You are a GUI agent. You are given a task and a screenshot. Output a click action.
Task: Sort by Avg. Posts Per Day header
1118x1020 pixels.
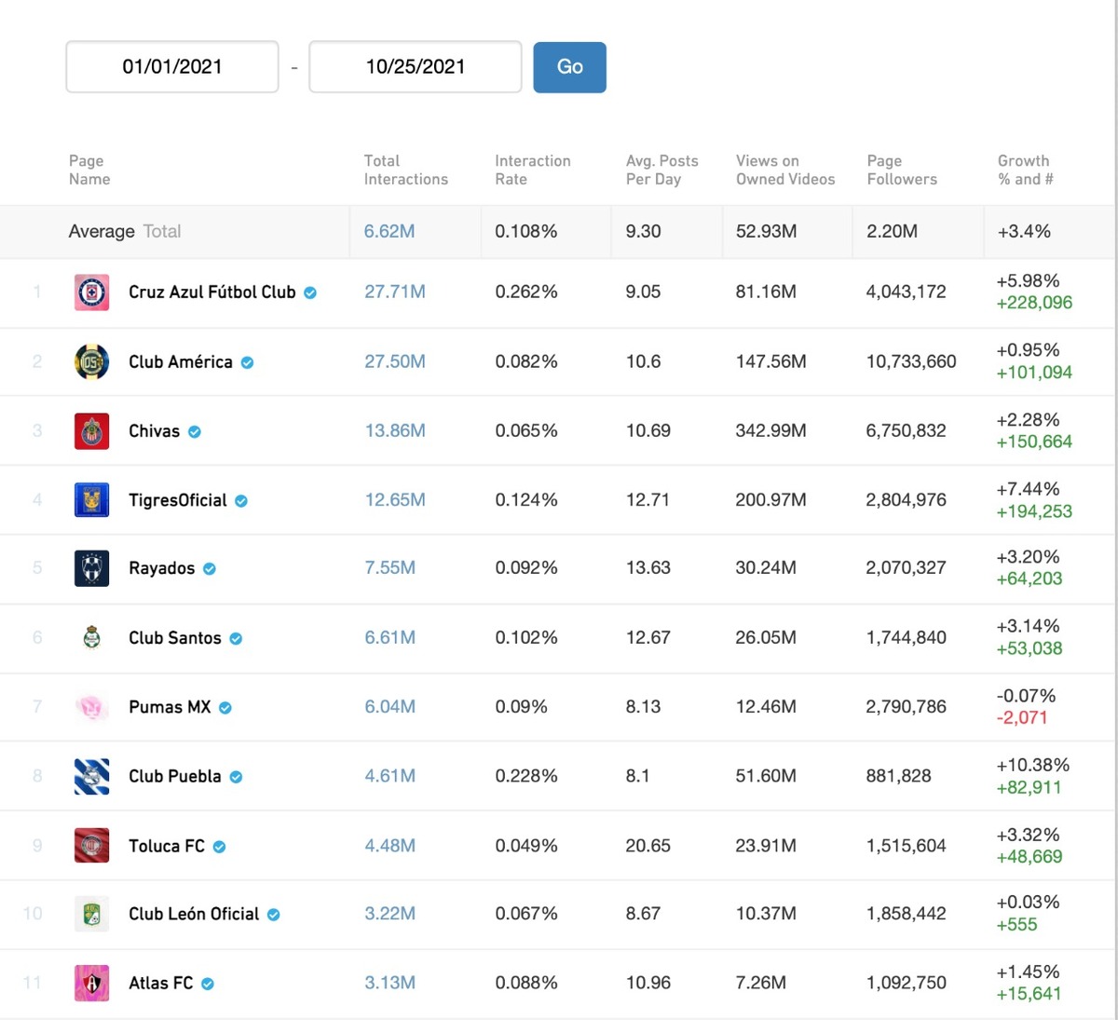(661, 170)
